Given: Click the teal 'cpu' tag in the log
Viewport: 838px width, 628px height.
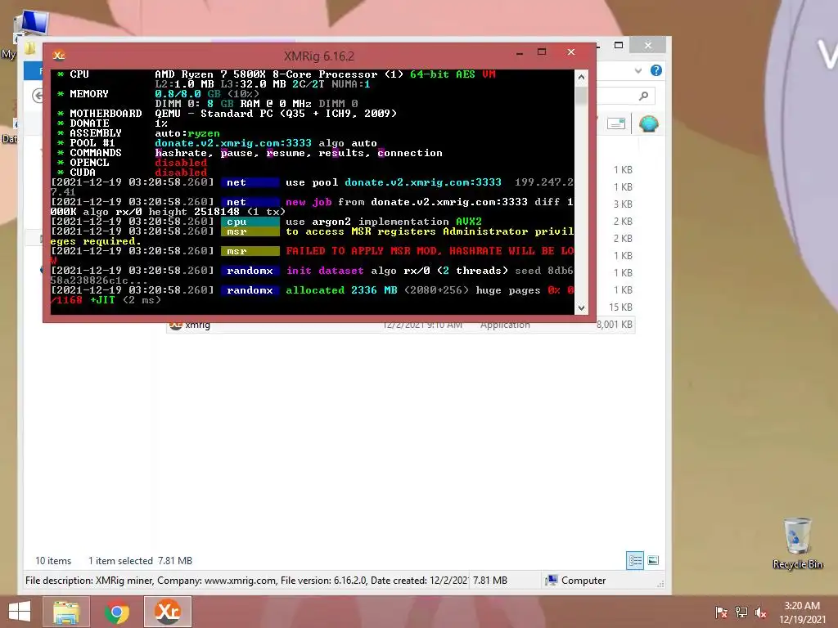Looking at the screenshot, I should (250, 222).
